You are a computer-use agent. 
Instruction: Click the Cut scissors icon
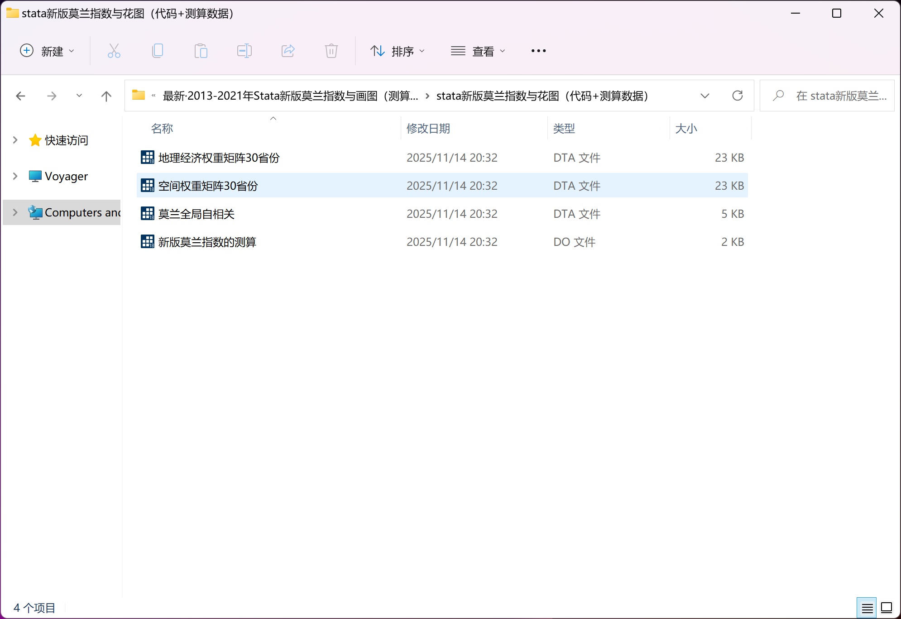[114, 51]
